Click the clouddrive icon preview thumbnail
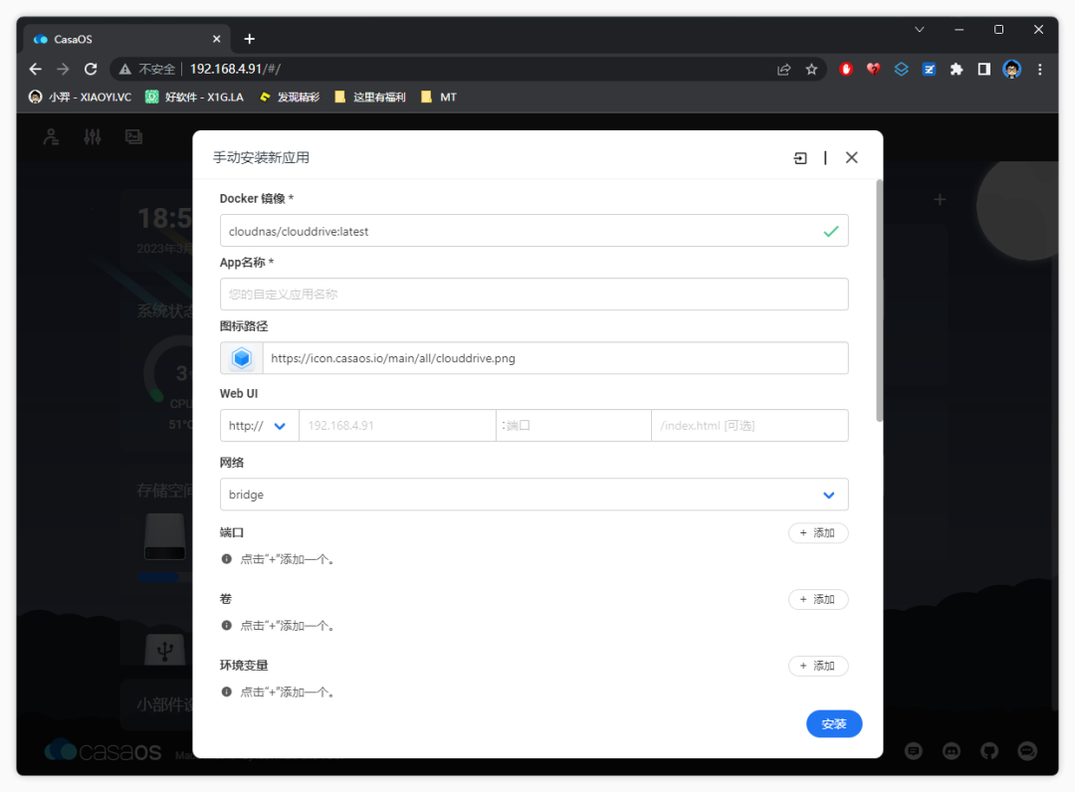 (x=242, y=358)
